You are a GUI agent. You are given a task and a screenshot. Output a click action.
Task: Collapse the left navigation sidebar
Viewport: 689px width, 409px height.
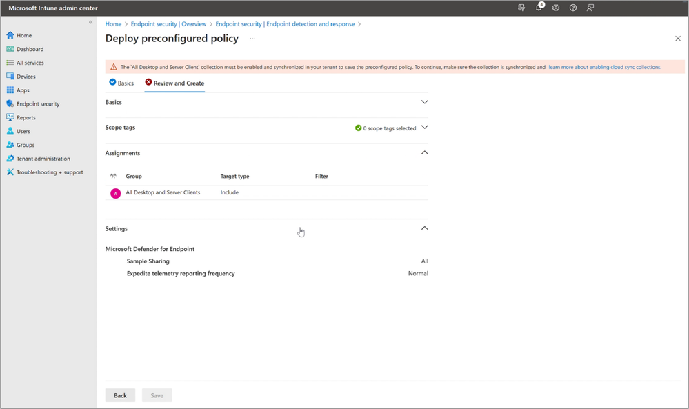click(x=90, y=22)
